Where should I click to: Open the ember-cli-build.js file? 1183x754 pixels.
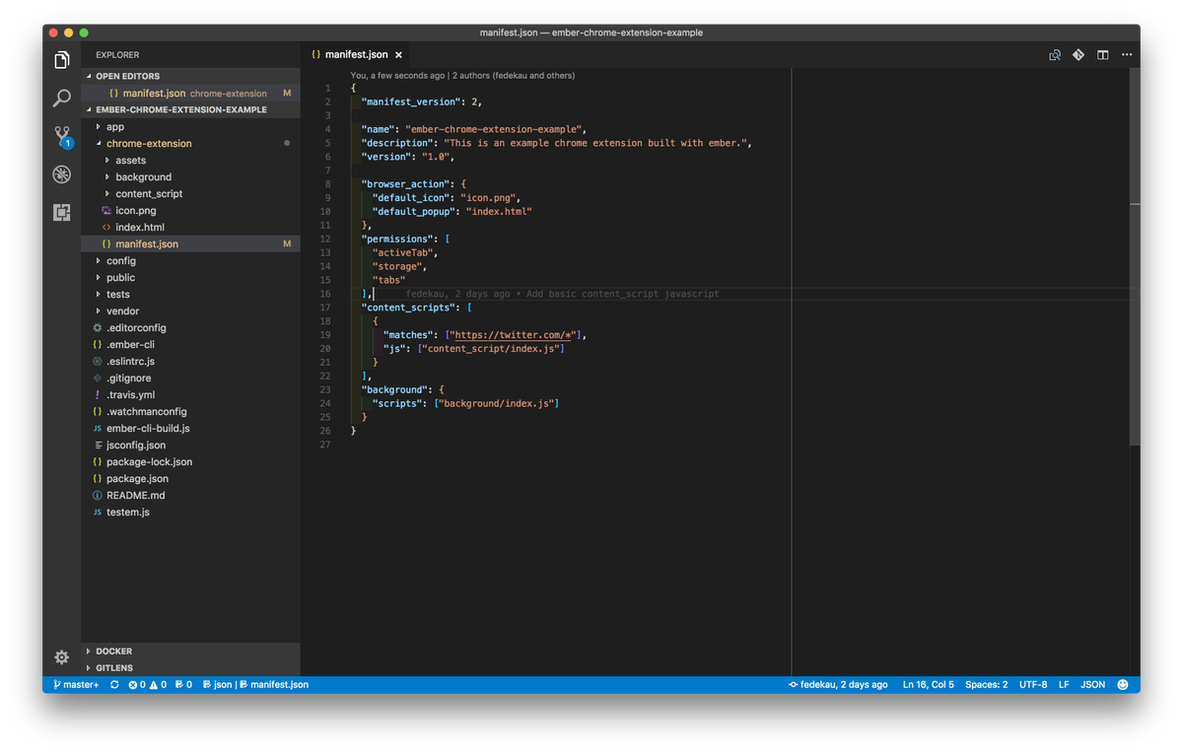[x=190, y=429]
